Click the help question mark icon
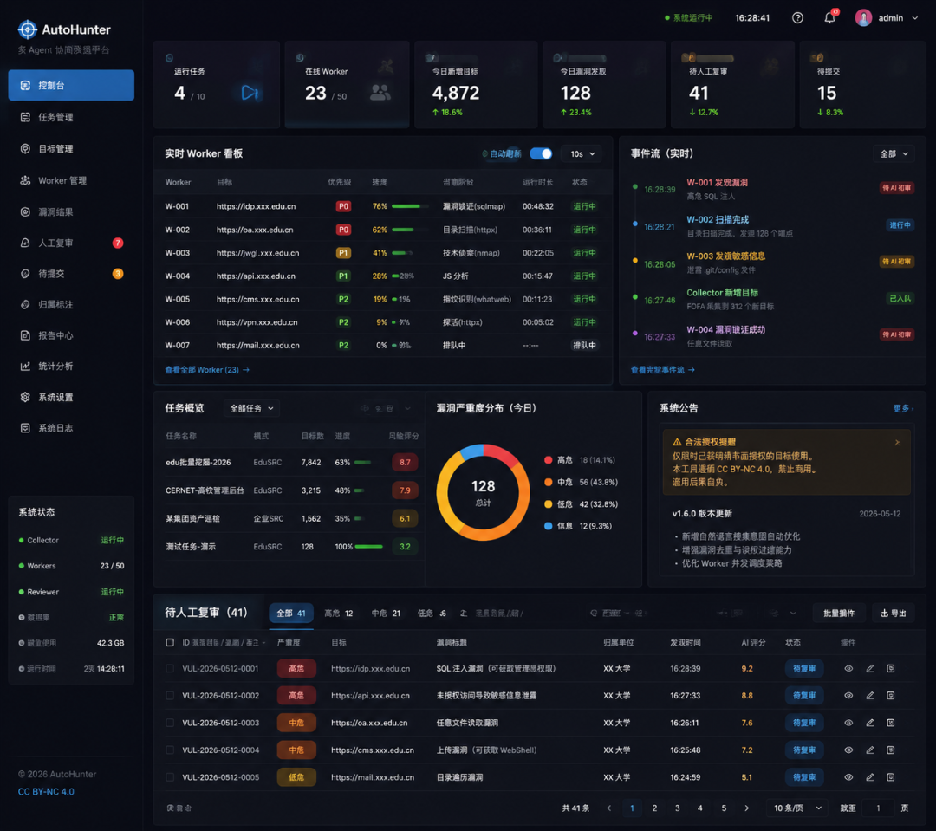Image resolution: width=936 pixels, height=831 pixels. (x=797, y=18)
